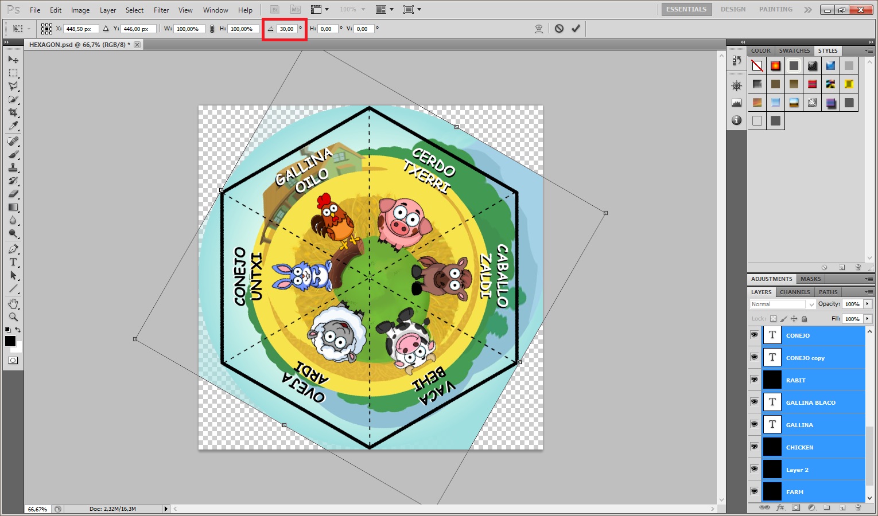Create a new layer from Layers panel

tap(842, 507)
